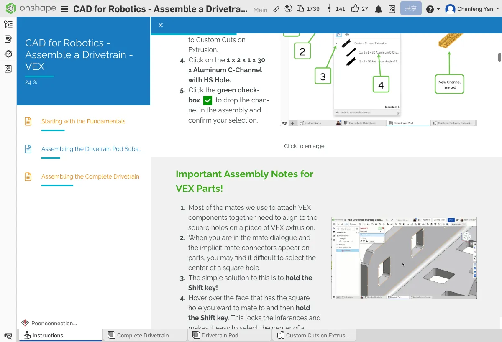Click the 24% course progress bar
The width and height of the screenshot is (502, 342).
coord(39,77)
